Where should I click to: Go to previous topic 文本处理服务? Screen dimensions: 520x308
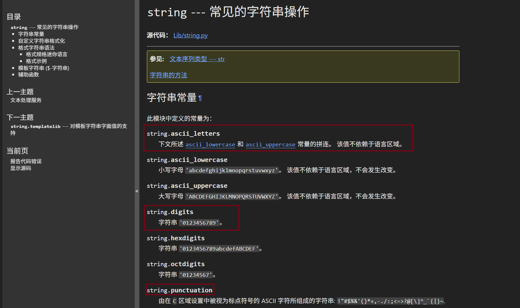26,100
